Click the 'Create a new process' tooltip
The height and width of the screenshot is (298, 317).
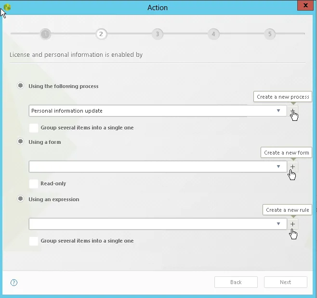click(283, 97)
